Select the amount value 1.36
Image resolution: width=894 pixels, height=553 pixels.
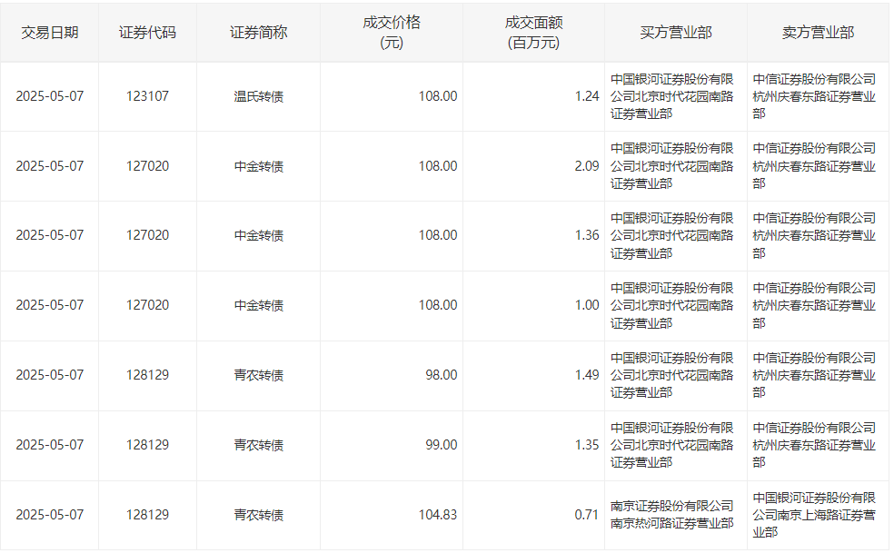[x=587, y=235]
